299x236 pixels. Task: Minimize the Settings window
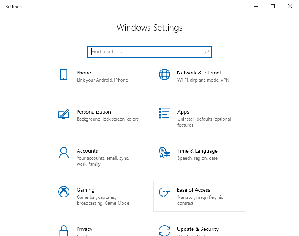pos(256,6)
